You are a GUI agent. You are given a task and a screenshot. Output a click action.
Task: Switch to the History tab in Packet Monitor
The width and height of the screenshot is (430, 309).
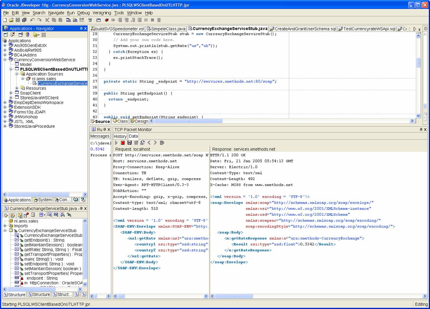click(120, 136)
